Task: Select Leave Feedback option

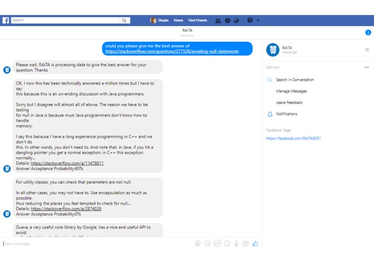Action: point(290,102)
